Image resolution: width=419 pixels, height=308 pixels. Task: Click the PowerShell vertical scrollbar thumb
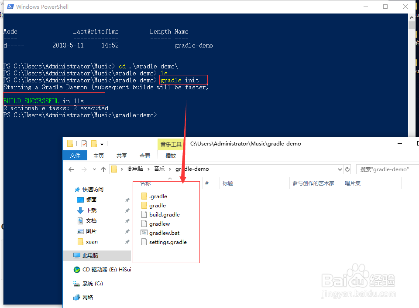(x=412, y=25)
